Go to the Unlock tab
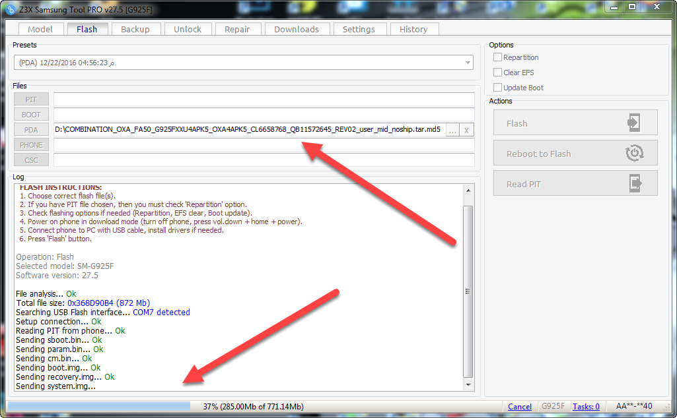 pyautogui.click(x=188, y=29)
